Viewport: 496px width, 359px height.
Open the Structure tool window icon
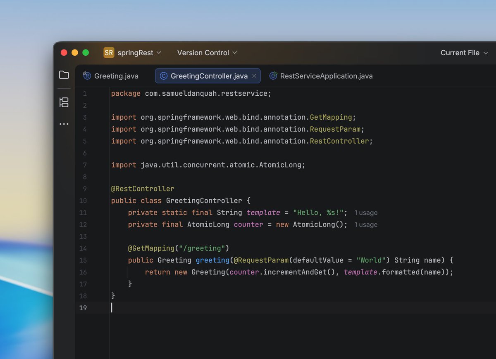pos(64,102)
